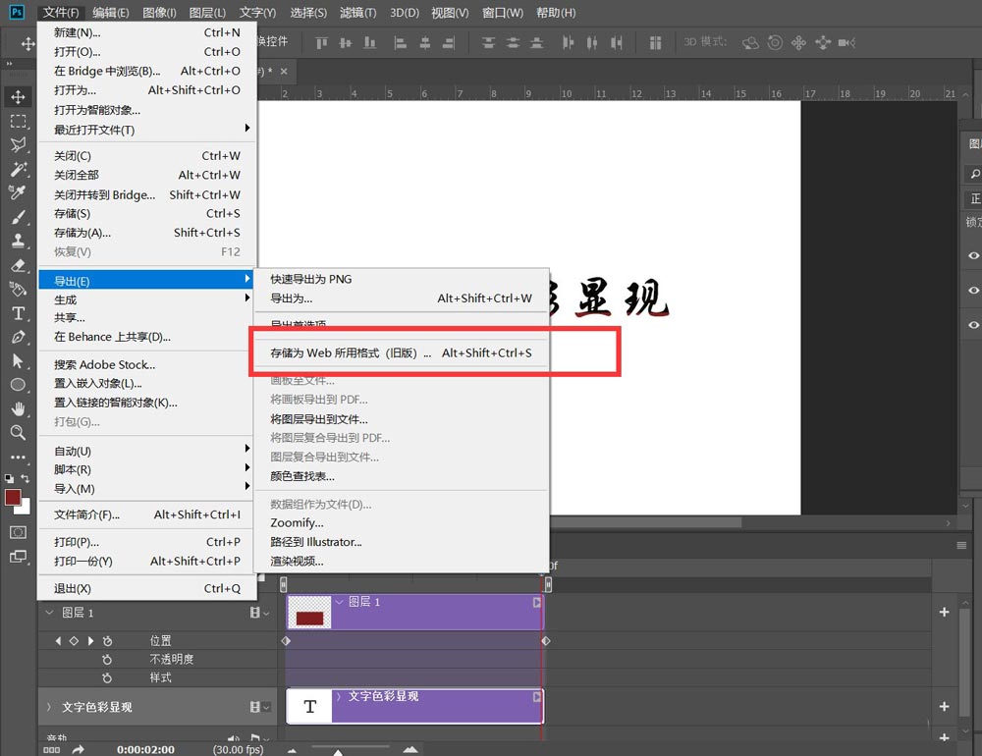Click the 3D orbit camera mode icon

pos(750,42)
